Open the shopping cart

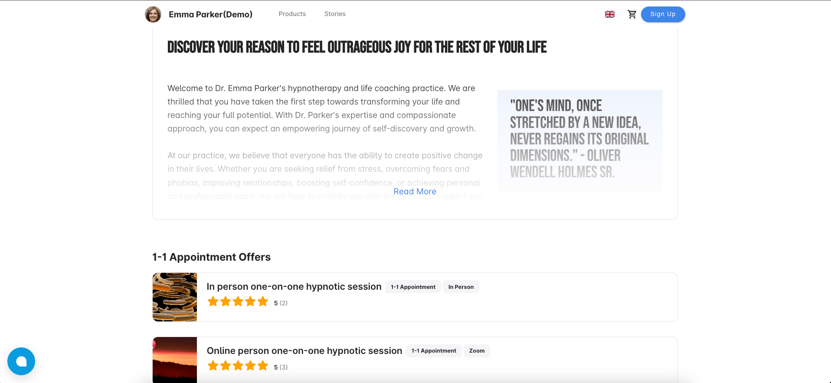pyautogui.click(x=632, y=14)
